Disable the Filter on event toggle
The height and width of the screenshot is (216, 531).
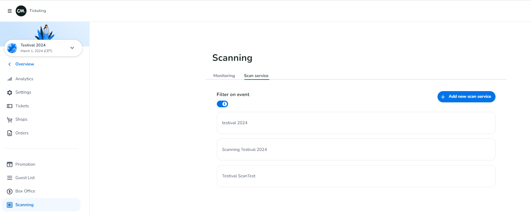click(222, 104)
